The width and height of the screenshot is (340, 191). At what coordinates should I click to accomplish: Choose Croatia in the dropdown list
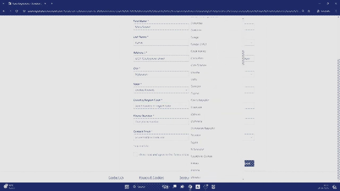[x=195, y=72]
